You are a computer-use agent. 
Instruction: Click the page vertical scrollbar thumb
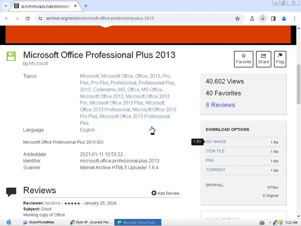[x=299, y=84]
